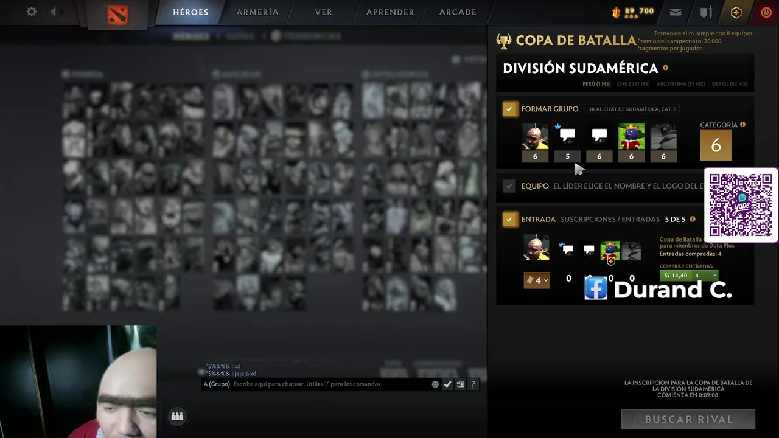Click Entradas compradas: 4 text
This screenshot has height=438, width=779.
point(690,254)
